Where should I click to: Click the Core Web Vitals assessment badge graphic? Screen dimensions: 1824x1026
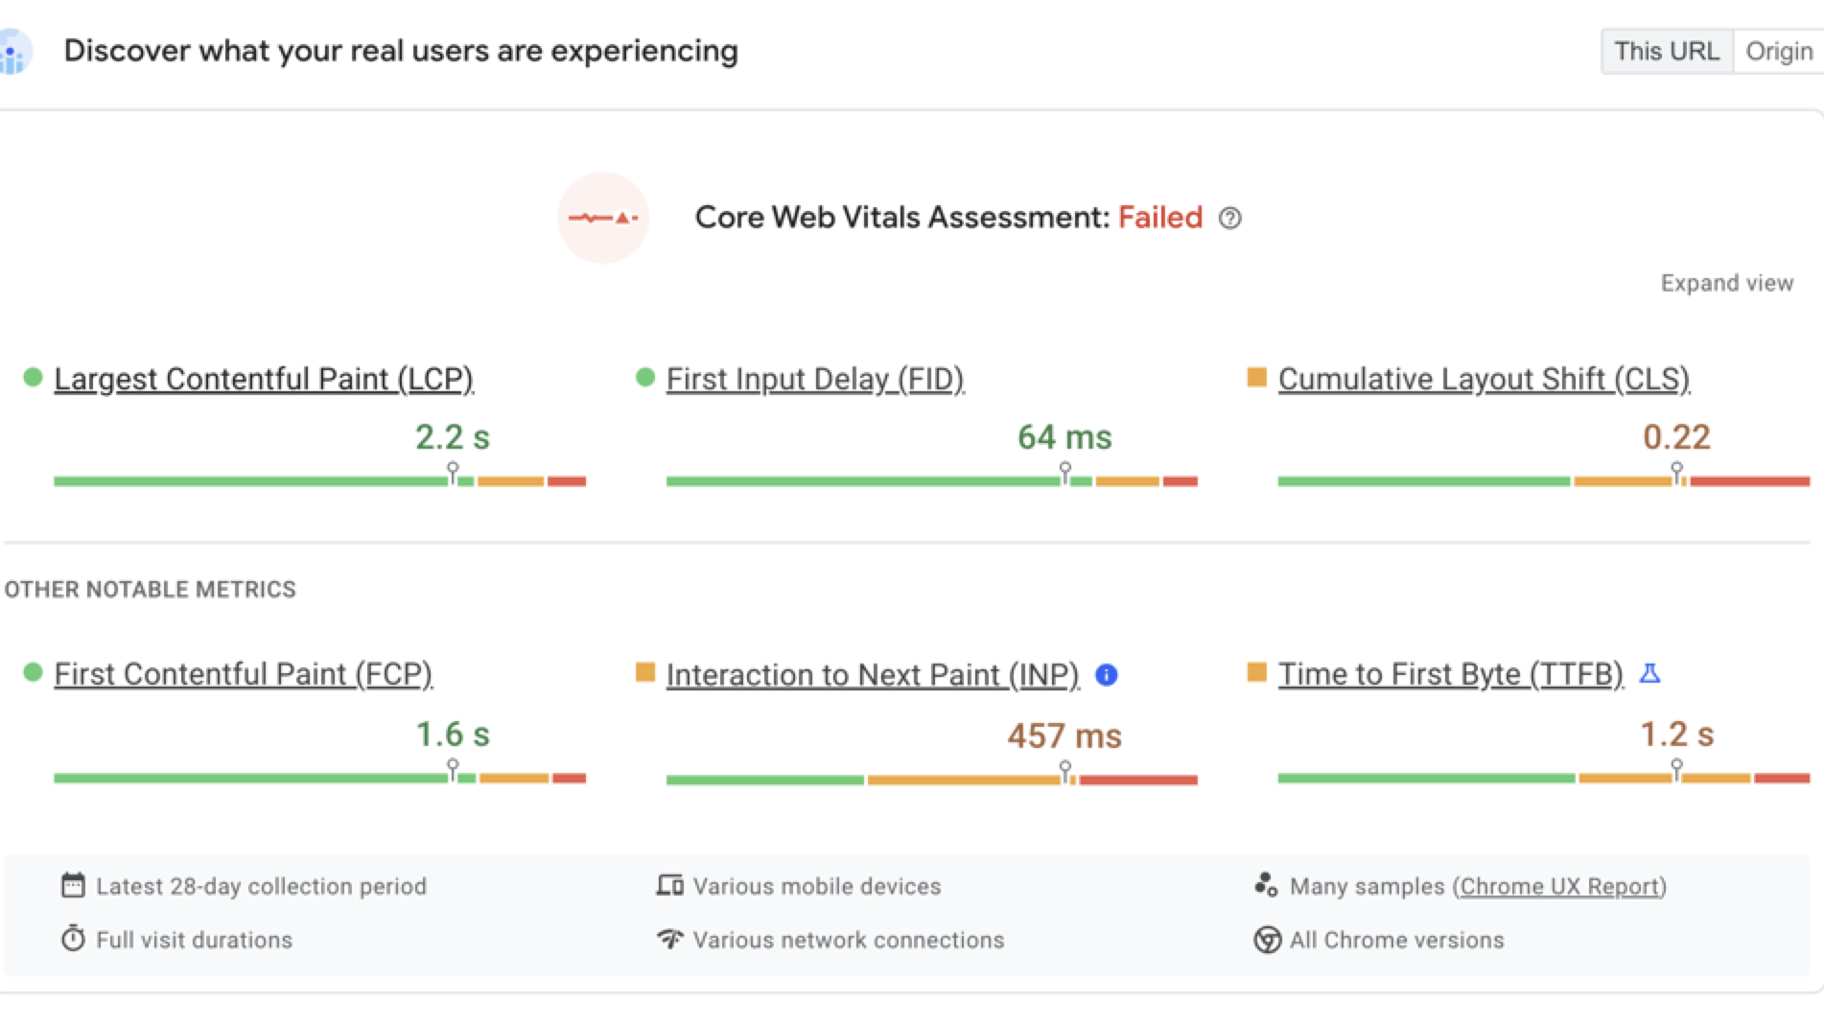pos(603,219)
